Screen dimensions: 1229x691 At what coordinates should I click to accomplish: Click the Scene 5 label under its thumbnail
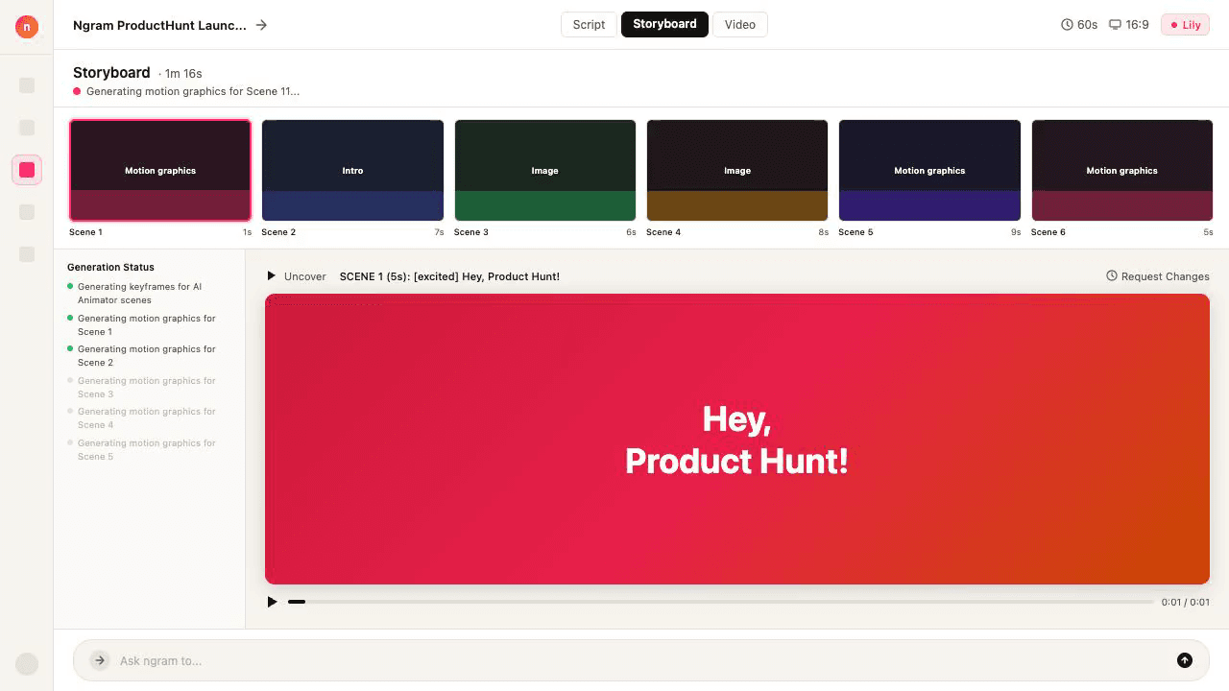(x=855, y=232)
